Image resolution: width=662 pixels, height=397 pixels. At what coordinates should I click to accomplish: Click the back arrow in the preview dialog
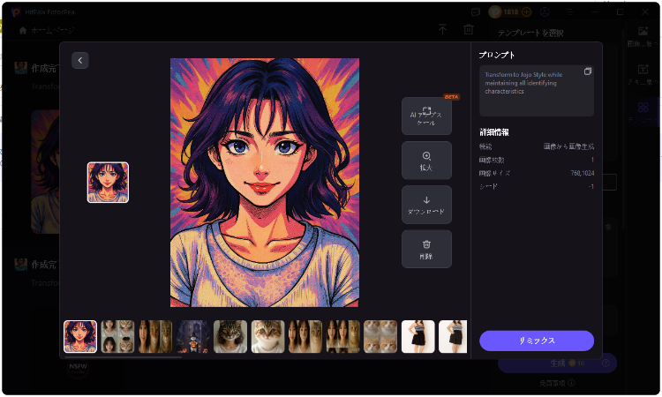coord(80,61)
